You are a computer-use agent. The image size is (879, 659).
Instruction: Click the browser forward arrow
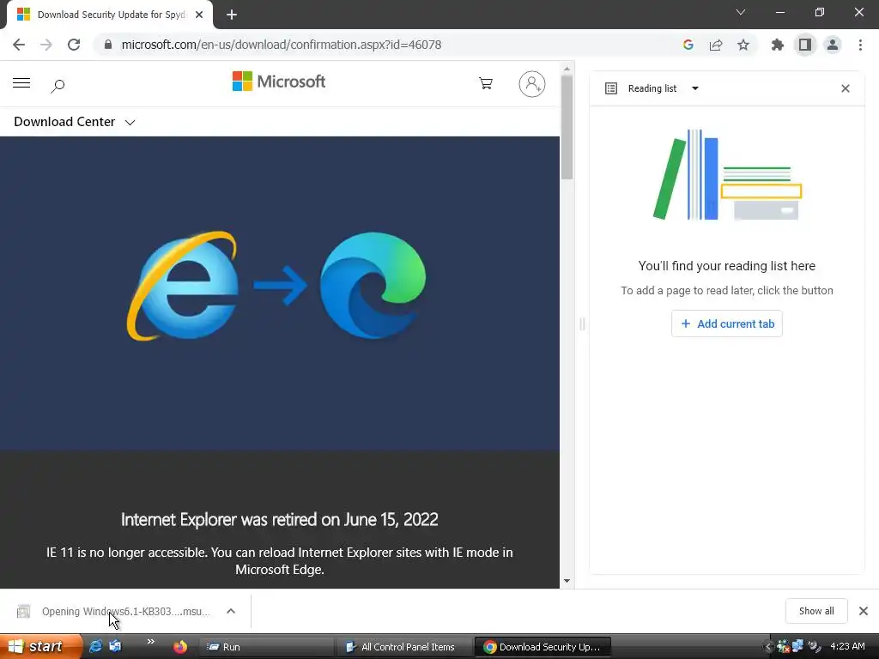pyautogui.click(x=46, y=45)
